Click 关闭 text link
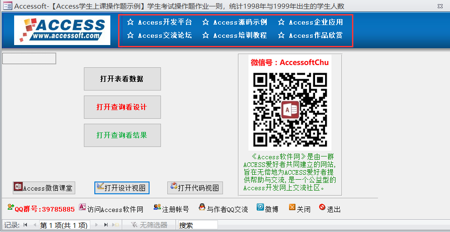The height and width of the screenshot is (232, 450). point(304,209)
